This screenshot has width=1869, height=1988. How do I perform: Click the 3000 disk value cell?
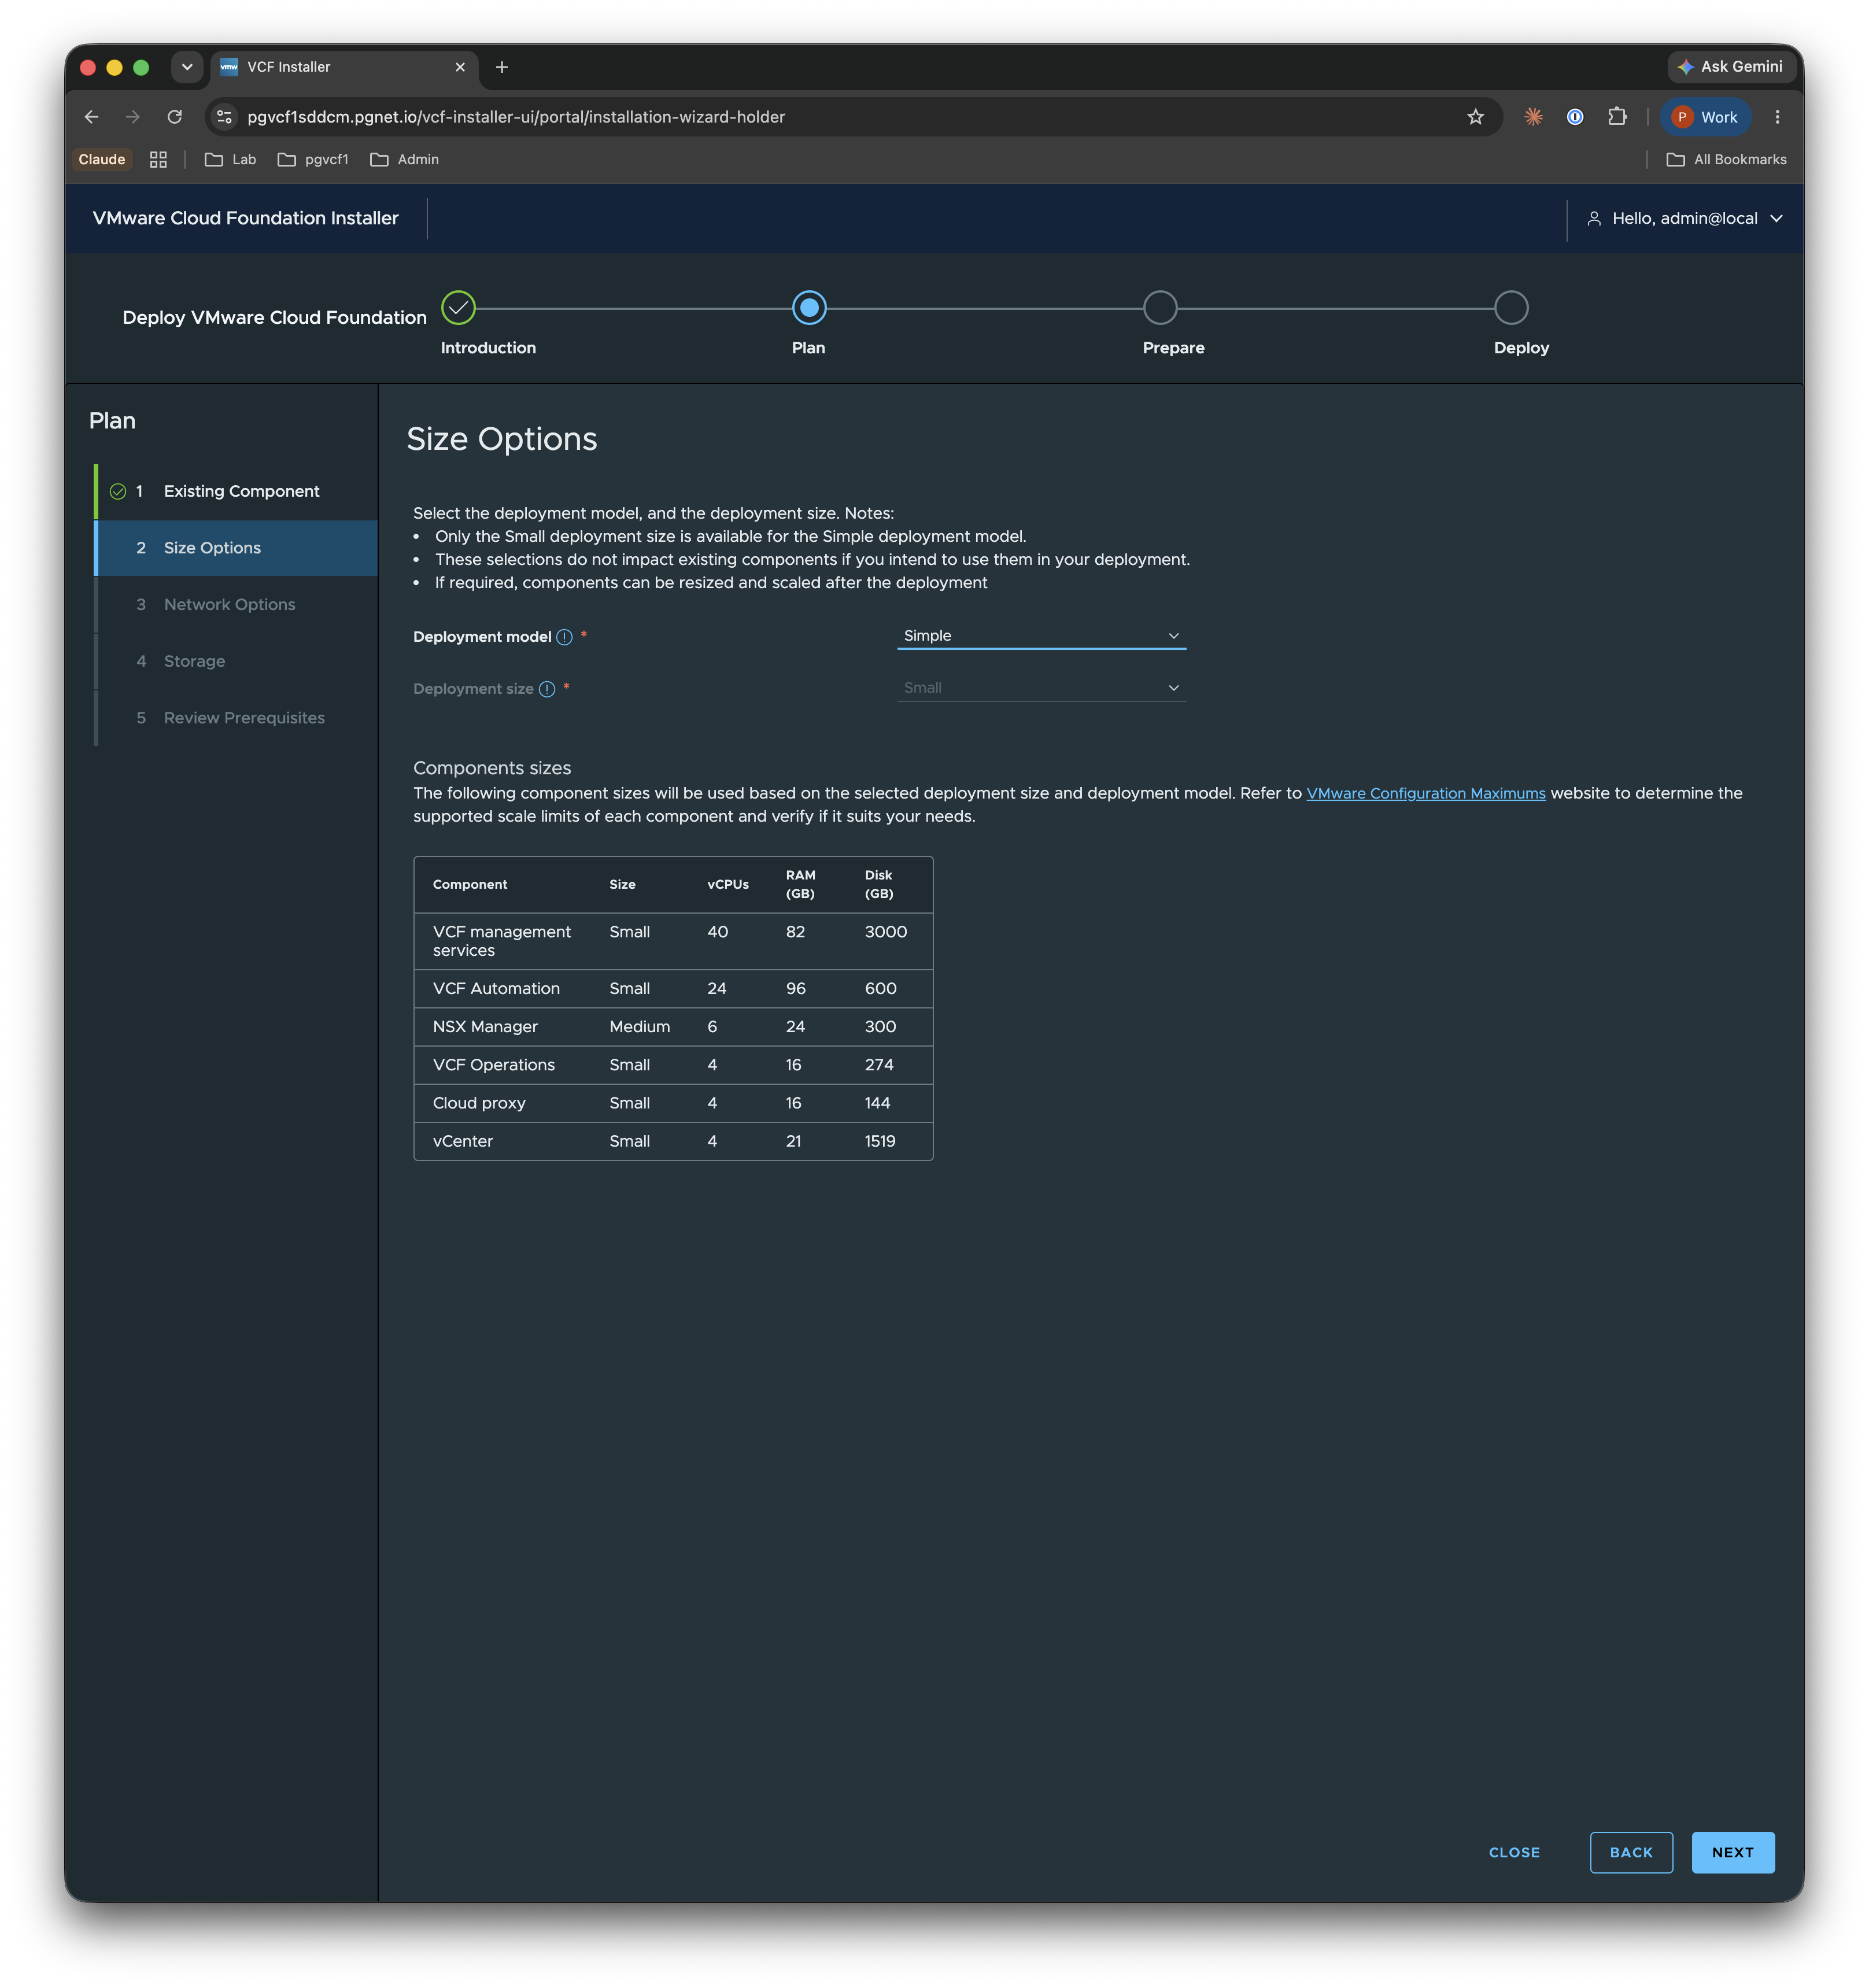pyautogui.click(x=885, y=931)
